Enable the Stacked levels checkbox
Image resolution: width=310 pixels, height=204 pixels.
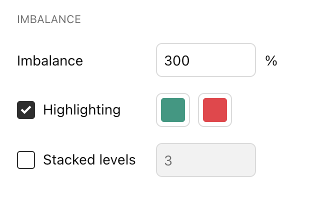point(26,160)
